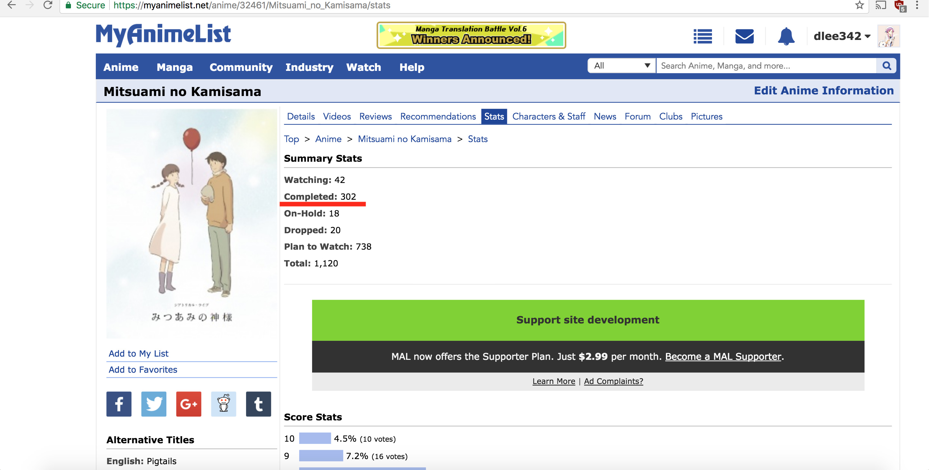Share on Facebook

coord(119,404)
